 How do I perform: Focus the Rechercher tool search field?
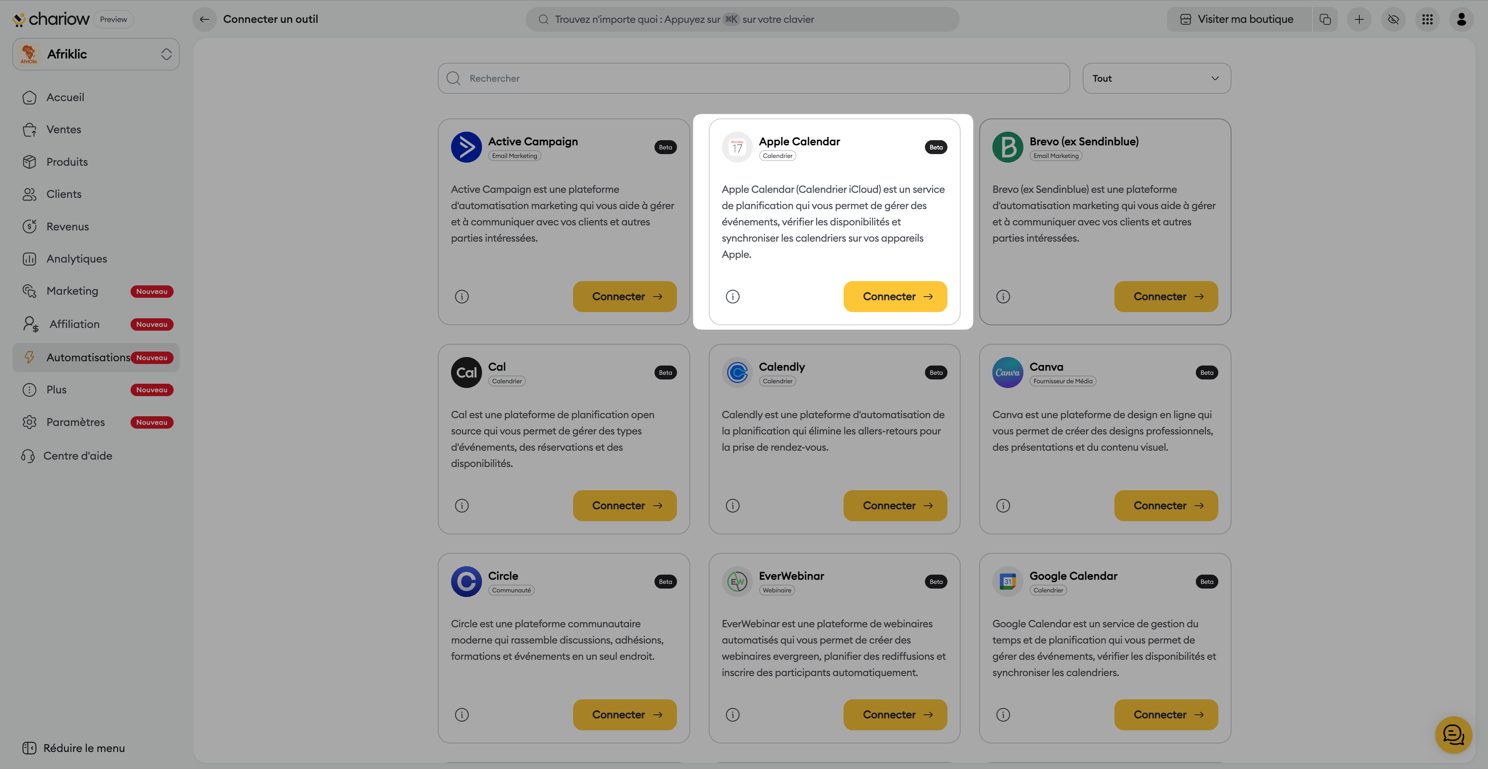(x=753, y=79)
